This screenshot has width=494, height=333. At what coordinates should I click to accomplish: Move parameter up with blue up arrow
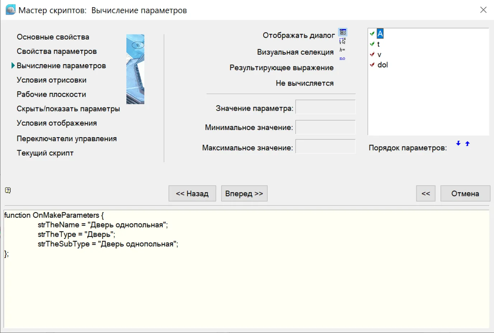[x=467, y=143]
